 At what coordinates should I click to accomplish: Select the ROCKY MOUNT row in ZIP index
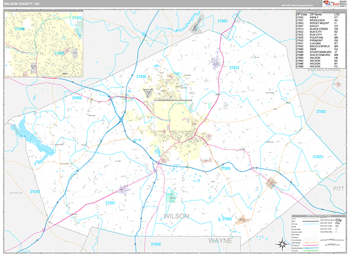[x=318, y=23]
